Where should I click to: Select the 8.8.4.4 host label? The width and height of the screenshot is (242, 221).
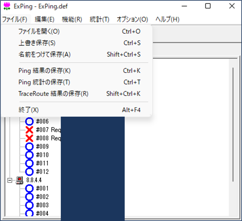[x=34, y=180]
